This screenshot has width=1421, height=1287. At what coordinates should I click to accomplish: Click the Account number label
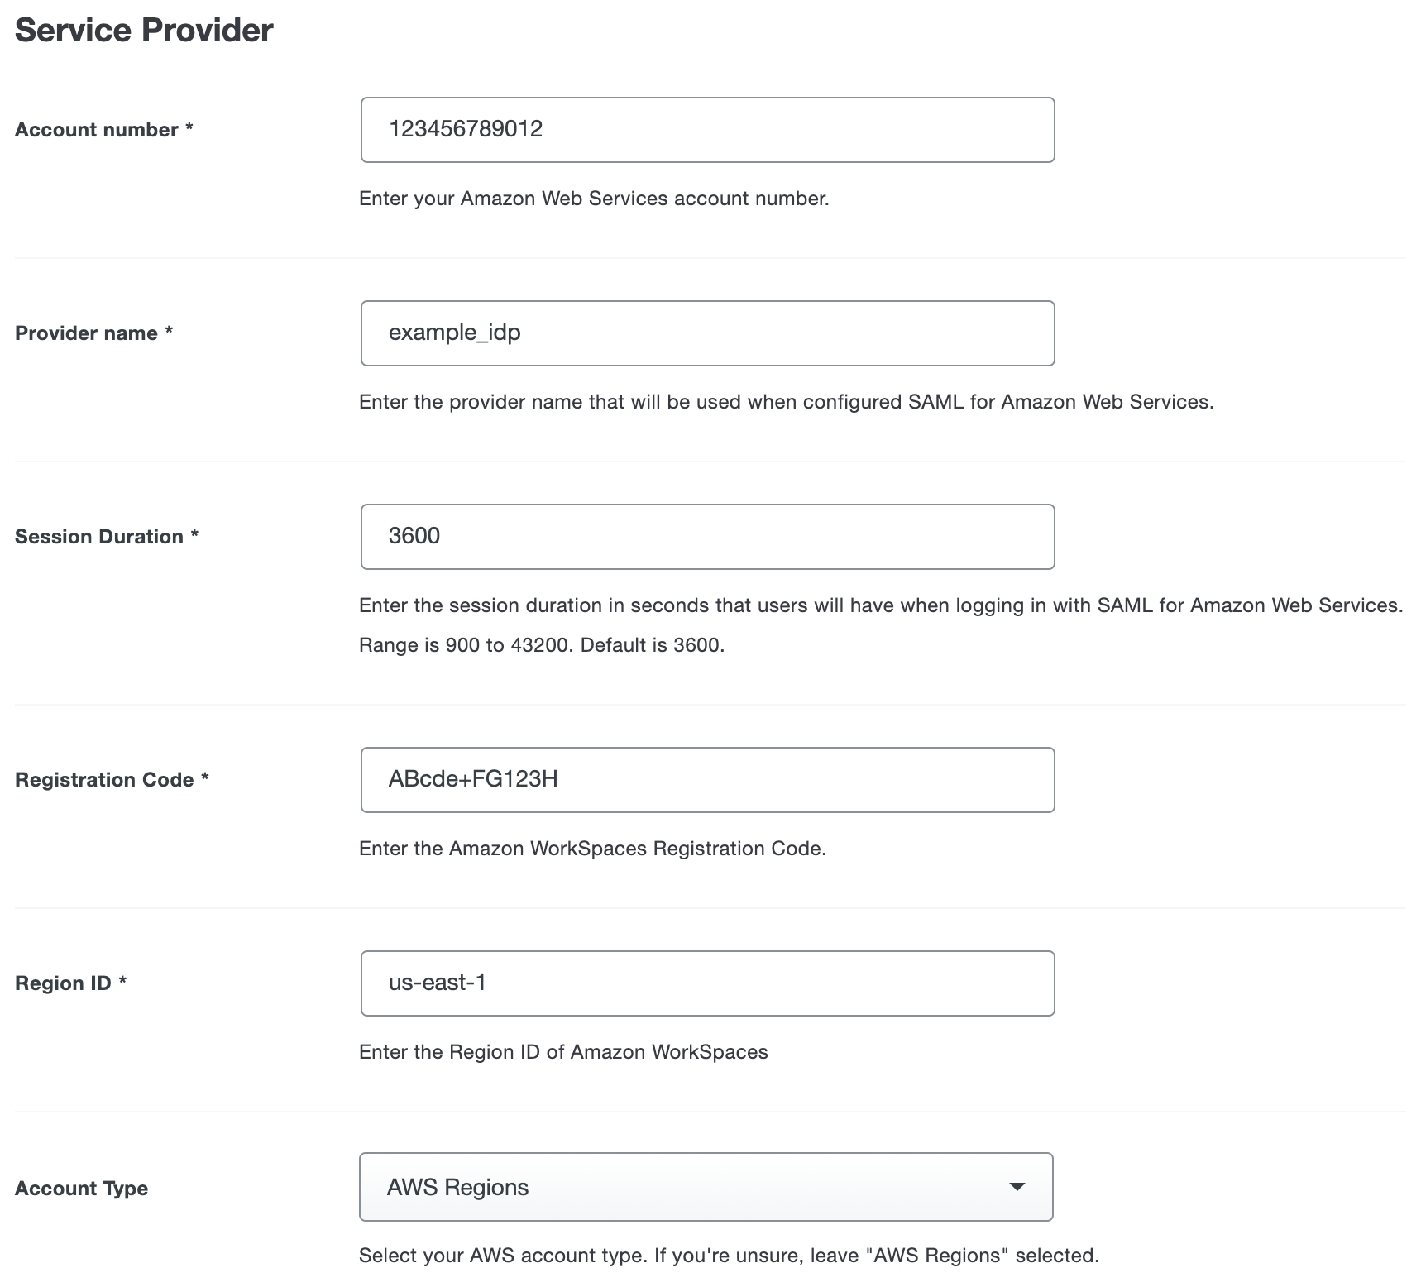[95, 129]
